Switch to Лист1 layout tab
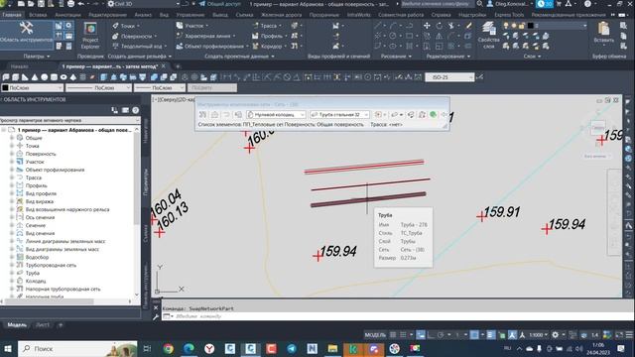This screenshot has height=357, width=635. 43,324
